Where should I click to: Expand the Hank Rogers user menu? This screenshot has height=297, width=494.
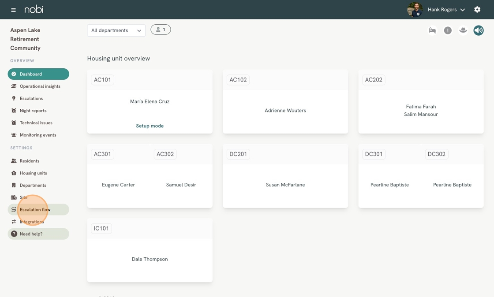446,9
